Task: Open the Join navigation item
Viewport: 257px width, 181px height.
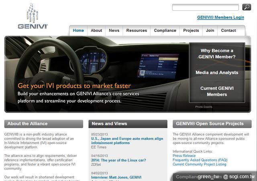Action: tap(210, 30)
